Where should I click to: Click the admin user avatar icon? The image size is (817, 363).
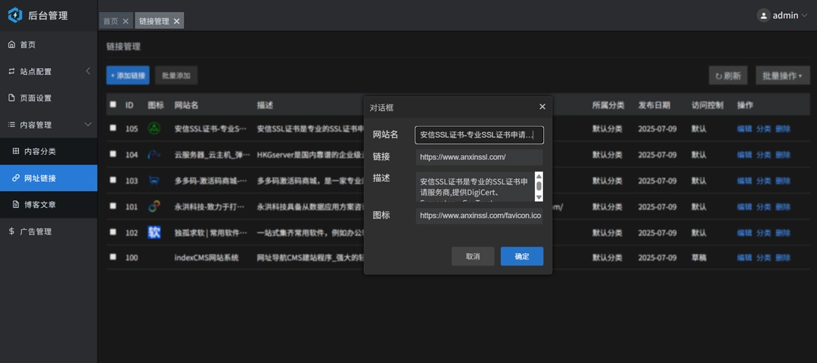[x=763, y=15]
